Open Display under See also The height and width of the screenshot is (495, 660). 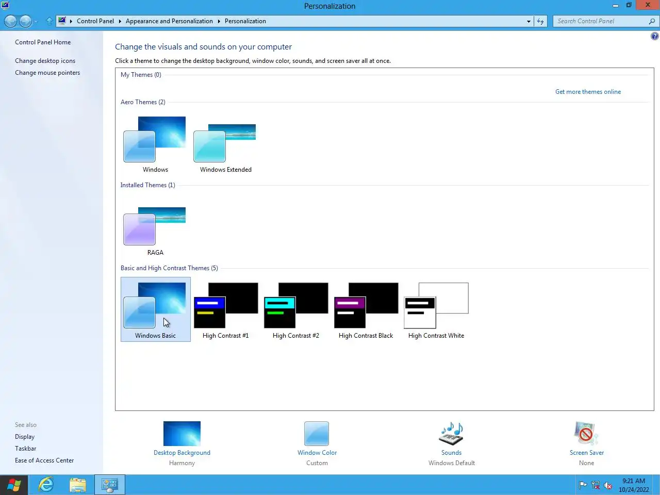[25, 437]
